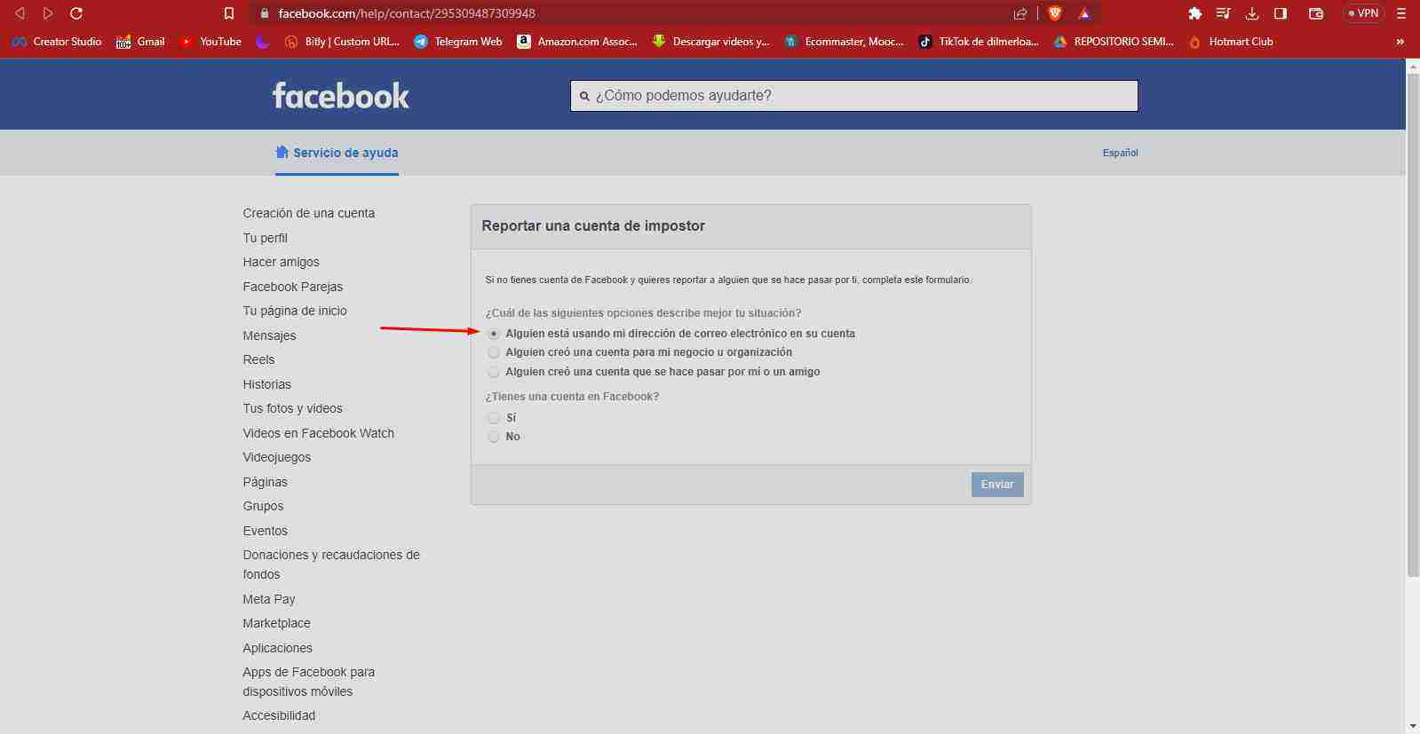Open Tu perfil help topic
1420x734 pixels.
(266, 238)
